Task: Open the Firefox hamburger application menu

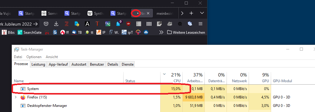Action: (200, 24)
